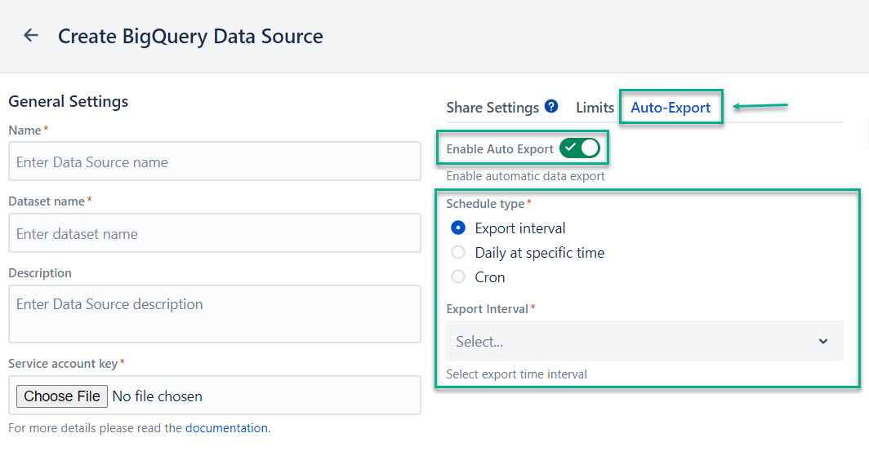This screenshot has width=869, height=451.
Task: Focus the Enter Data Source name field
Action: 215,162
